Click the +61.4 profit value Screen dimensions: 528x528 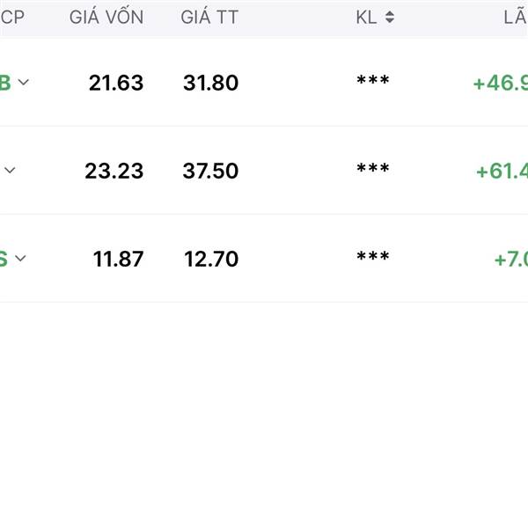(502, 171)
